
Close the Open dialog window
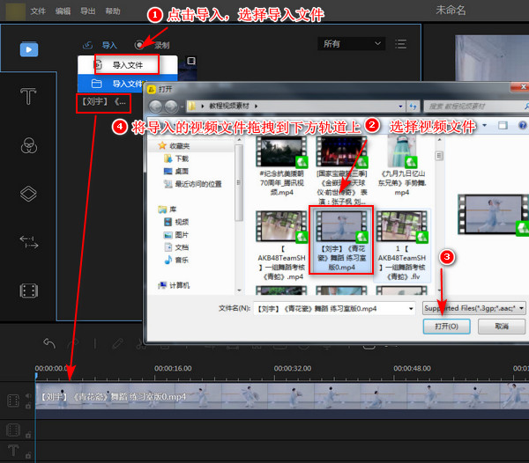click(522, 87)
